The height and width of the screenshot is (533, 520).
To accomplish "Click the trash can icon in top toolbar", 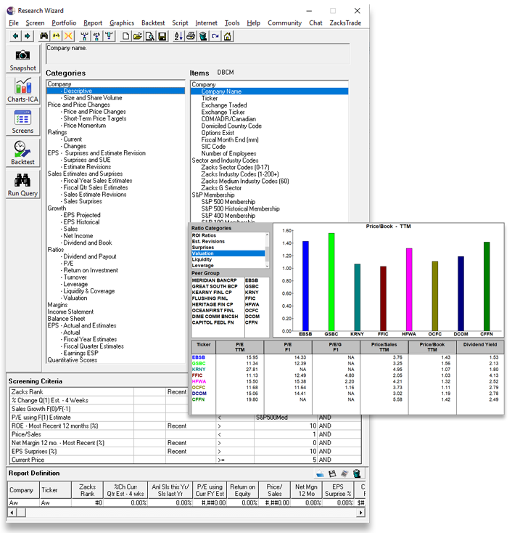I will pos(203,36).
